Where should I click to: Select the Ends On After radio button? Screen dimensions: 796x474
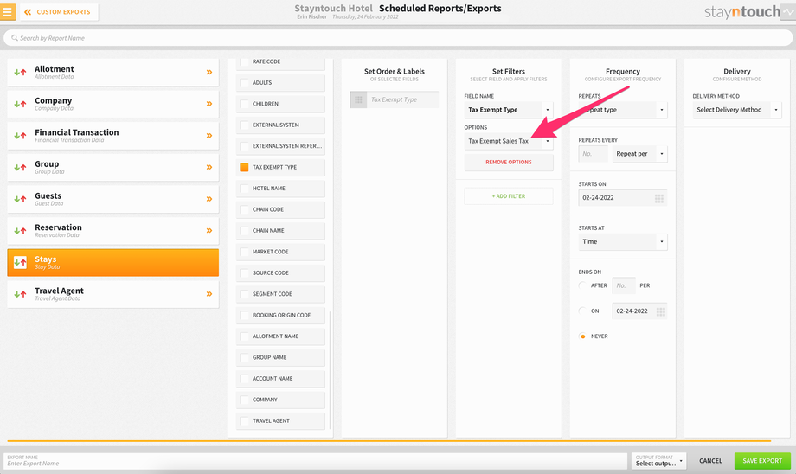click(x=583, y=285)
